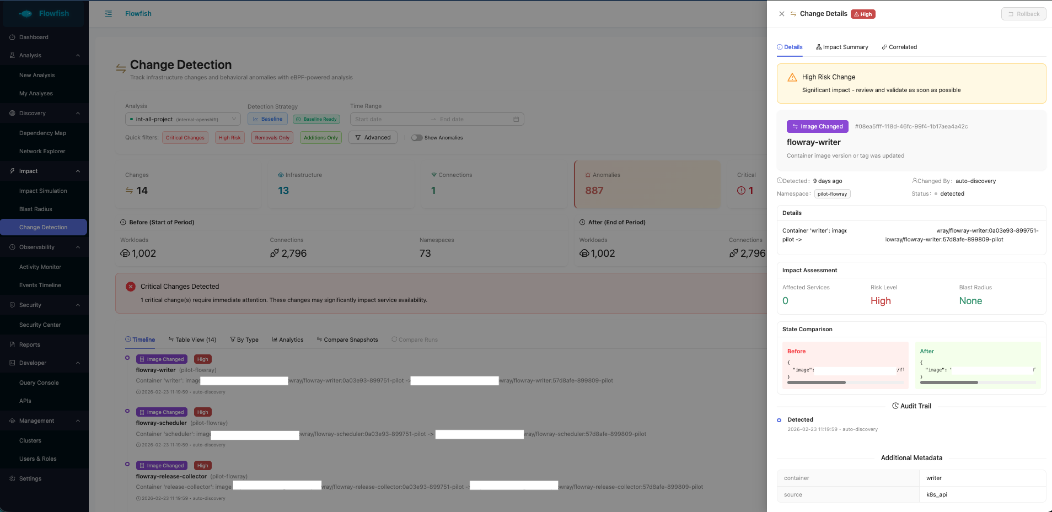
Task: Click the Baseline Ready badge
Action: (316, 119)
